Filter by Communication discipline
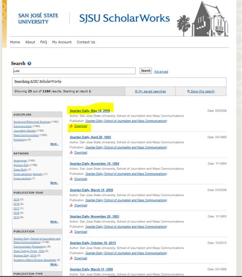Viewport: 242px width, 277px height. click(x=22, y=126)
